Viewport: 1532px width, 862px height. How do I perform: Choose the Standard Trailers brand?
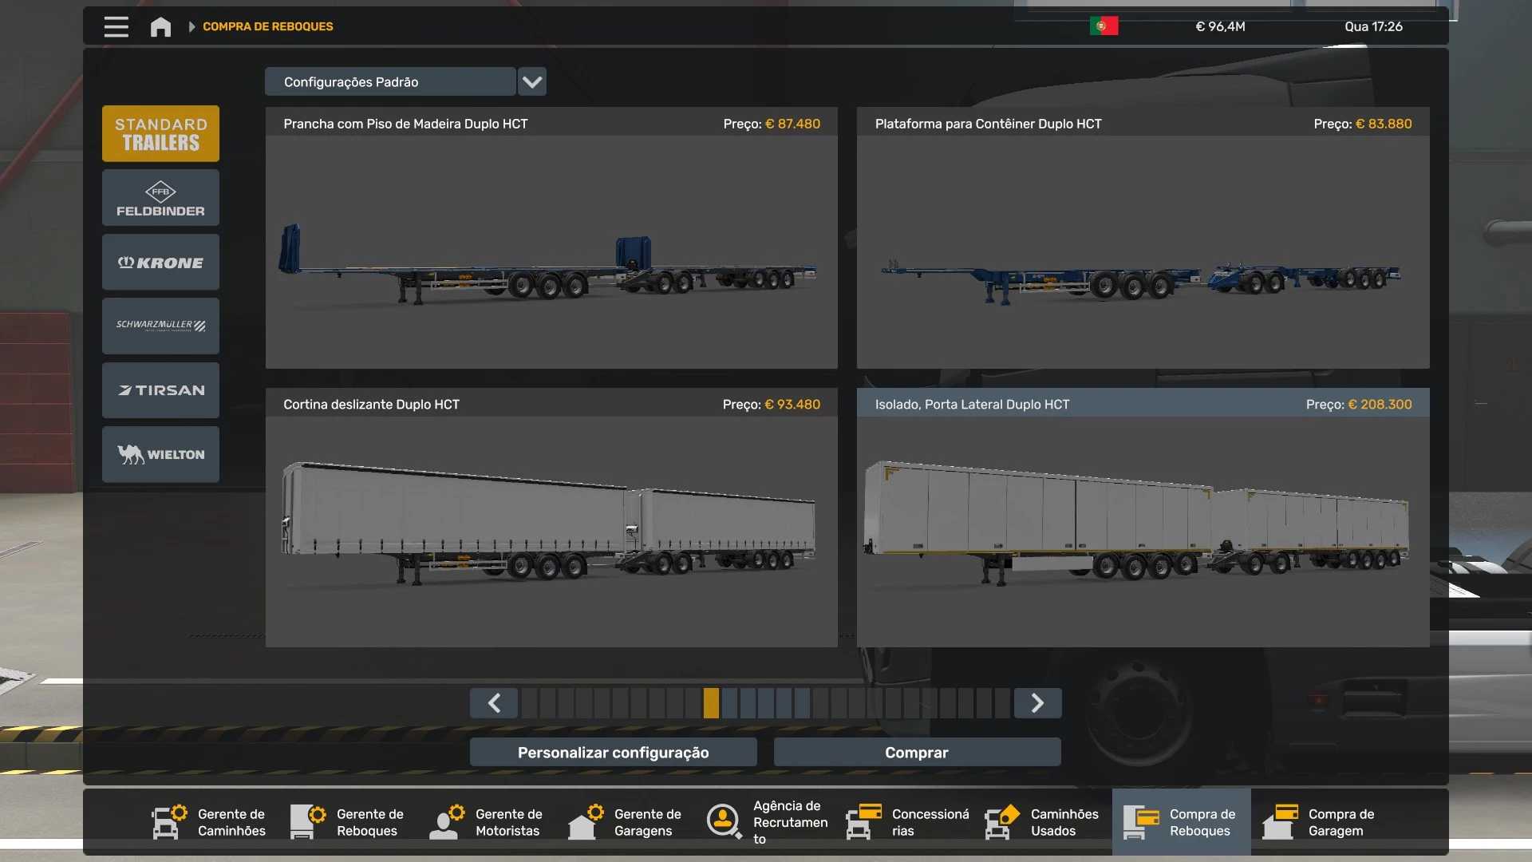[x=160, y=134]
